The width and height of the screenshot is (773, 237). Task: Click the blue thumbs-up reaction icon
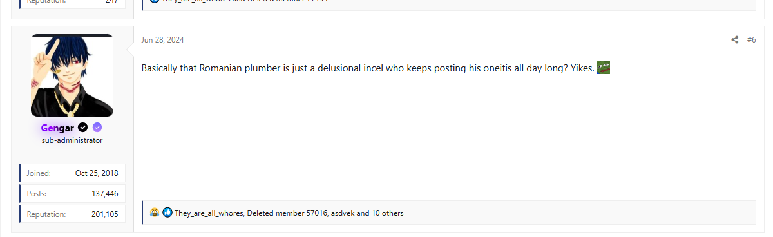click(167, 212)
